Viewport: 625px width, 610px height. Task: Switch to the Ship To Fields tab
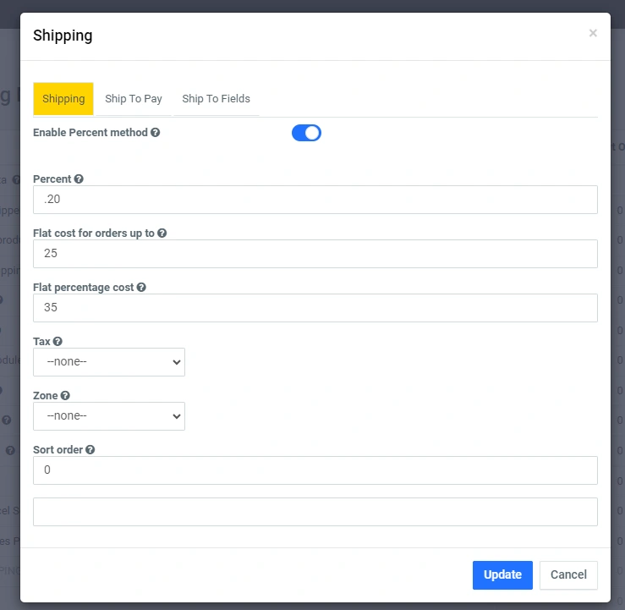point(216,99)
